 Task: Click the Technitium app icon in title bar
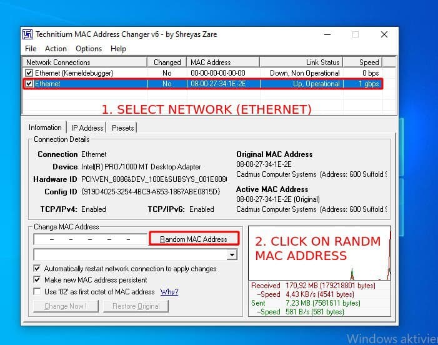tap(28, 34)
